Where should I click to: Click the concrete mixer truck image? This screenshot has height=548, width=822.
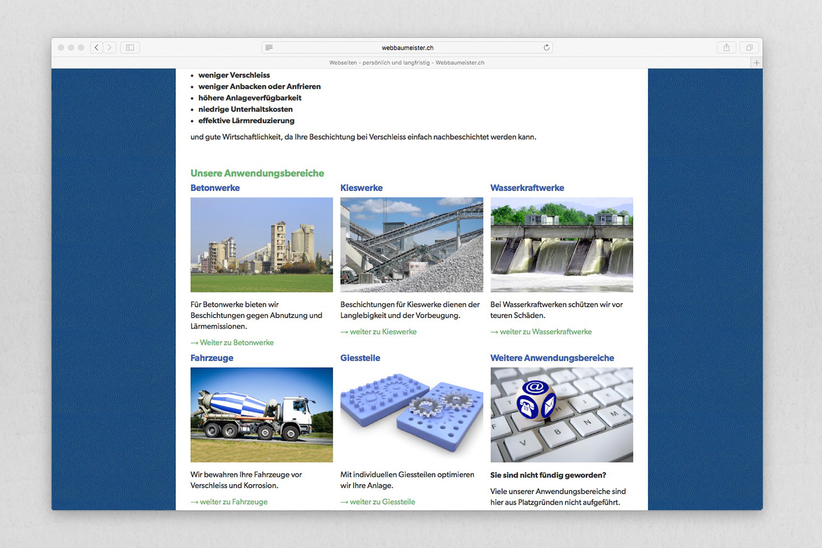pyautogui.click(x=261, y=415)
